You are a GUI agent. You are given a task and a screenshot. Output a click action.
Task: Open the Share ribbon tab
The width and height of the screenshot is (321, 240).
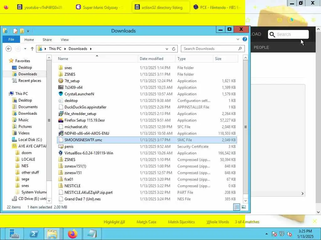47,40
